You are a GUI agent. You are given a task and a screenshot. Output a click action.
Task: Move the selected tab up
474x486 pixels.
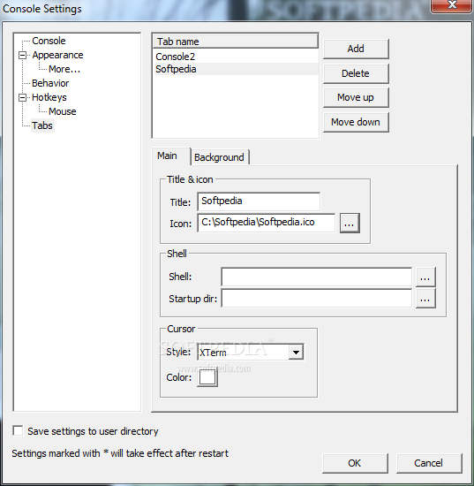(356, 97)
